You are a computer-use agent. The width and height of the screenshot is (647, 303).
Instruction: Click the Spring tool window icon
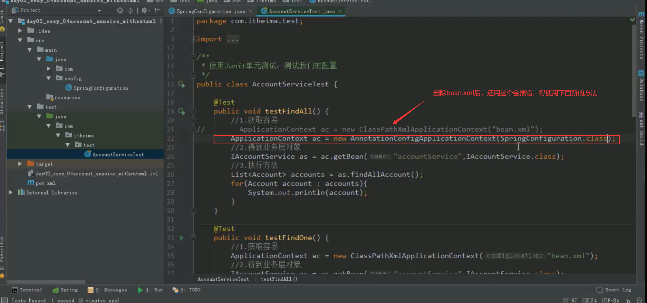point(65,290)
